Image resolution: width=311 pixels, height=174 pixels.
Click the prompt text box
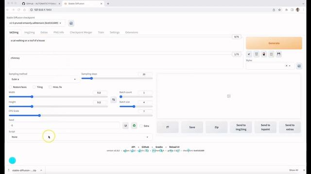[126, 44]
